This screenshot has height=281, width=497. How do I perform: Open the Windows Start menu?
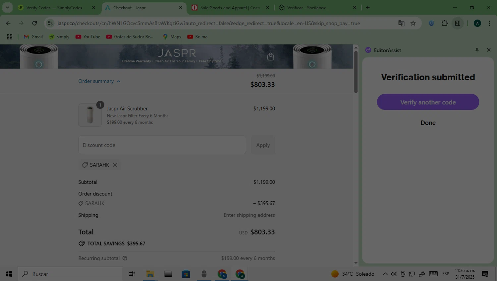click(9, 274)
